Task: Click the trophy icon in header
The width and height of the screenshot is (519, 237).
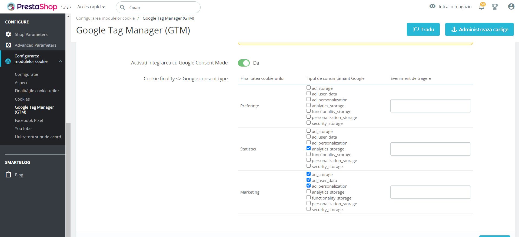Action: click(495, 7)
